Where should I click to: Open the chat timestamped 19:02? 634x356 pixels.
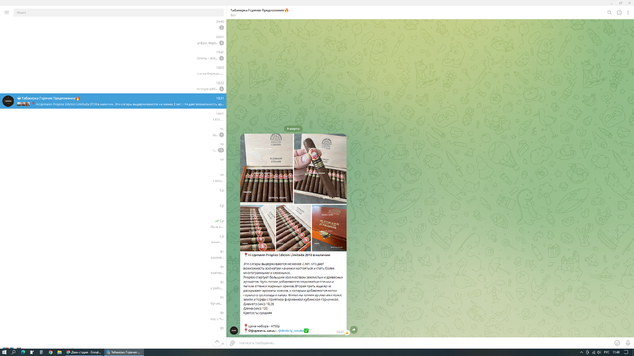click(113, 70)
